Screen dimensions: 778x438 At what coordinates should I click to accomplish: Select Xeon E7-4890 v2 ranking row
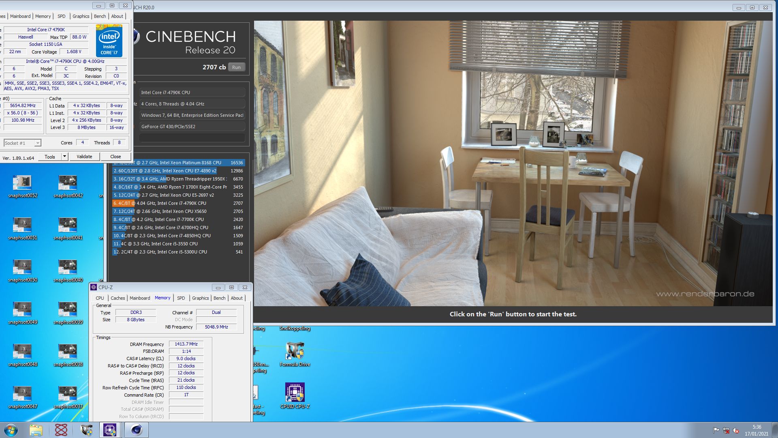[178, 171]
